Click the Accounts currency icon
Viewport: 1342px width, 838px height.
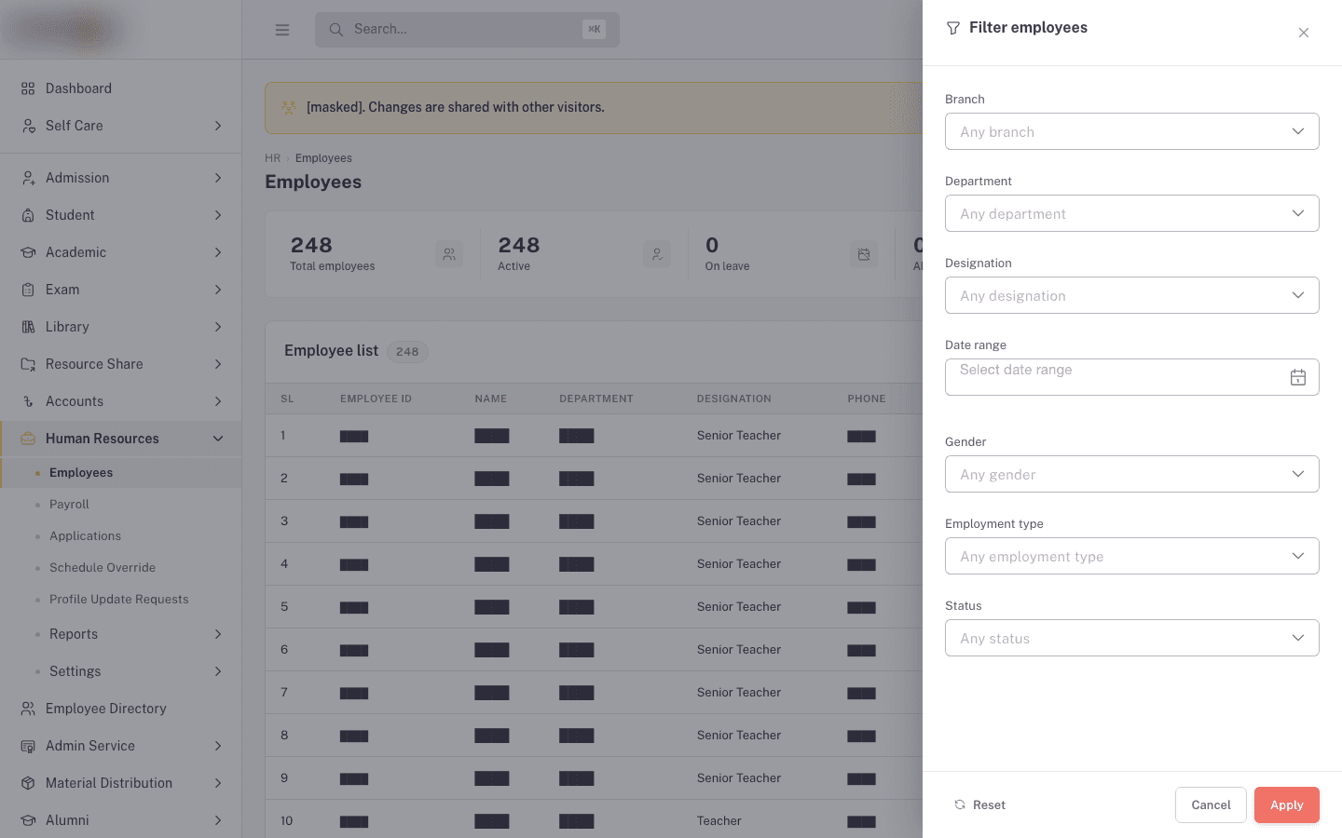point(28,401)
